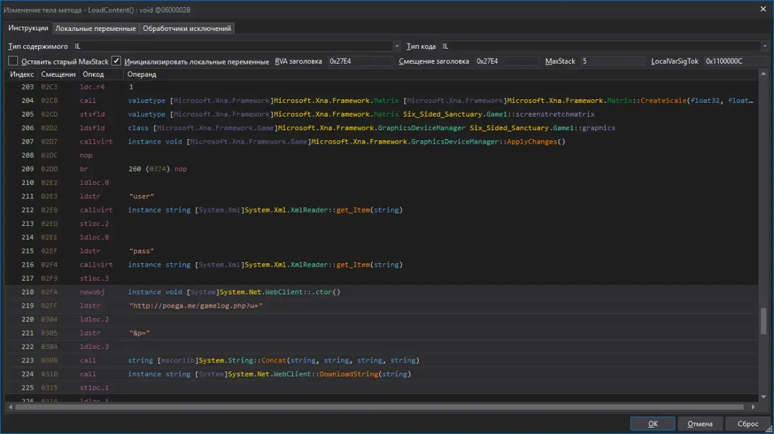
Task: Enable the 'Оставить старый MaxStack' checkbox
Action: point(13,61)
